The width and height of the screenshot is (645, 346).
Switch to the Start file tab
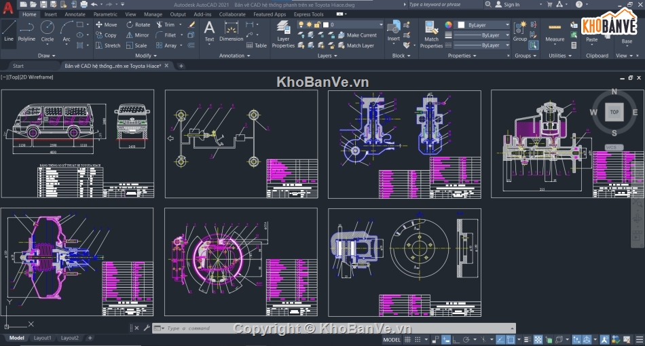tap(18, 66)
